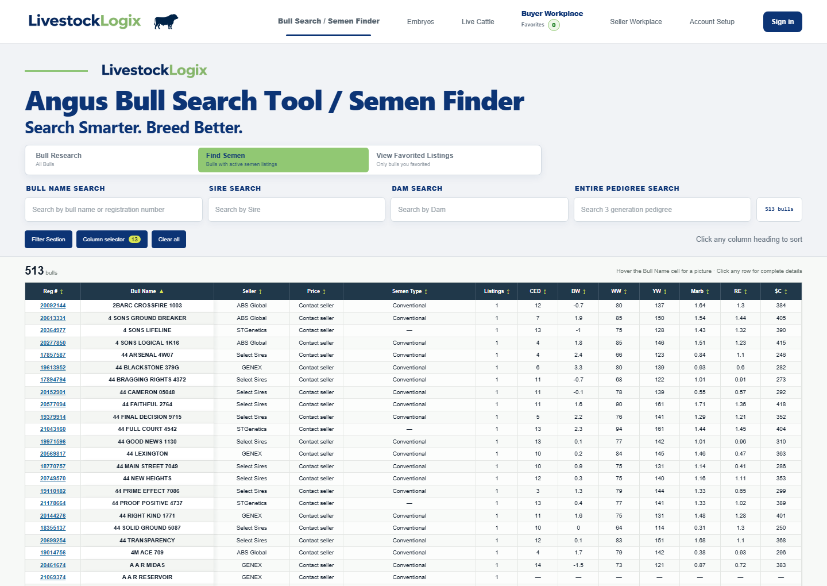Sort by Price column arrows
Screen dimensions: 827x586
click(324, 292)
